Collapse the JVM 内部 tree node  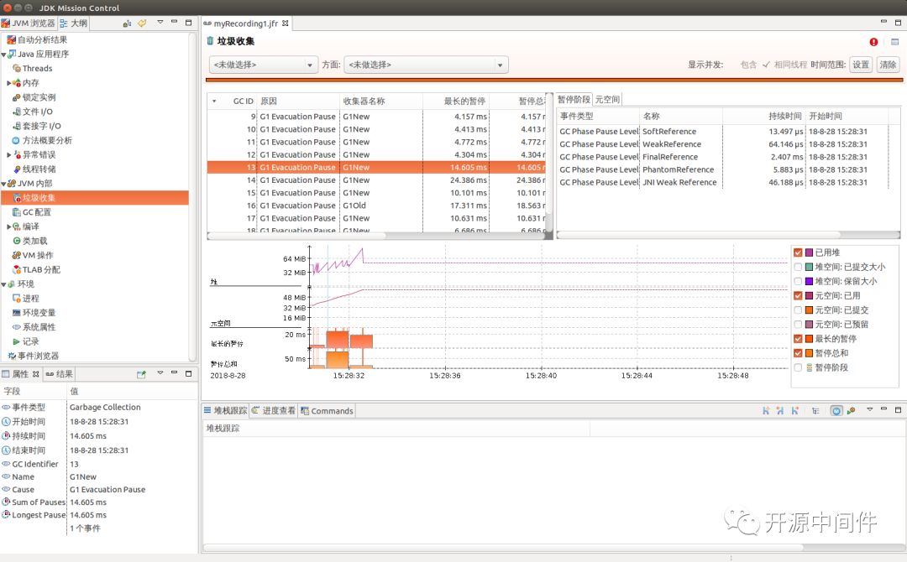(3, 184)
